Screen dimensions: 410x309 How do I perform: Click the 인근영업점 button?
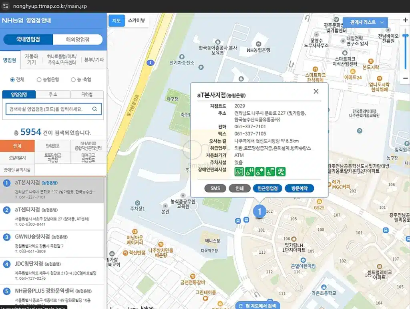[x=267, y=188]
